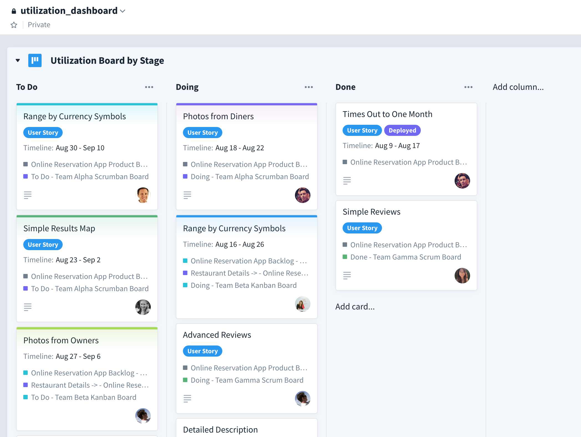Click the lock icon beside utilization_dashboard title
The width and height of the screenshot is (581, 437).
click(x=14, y=11)
